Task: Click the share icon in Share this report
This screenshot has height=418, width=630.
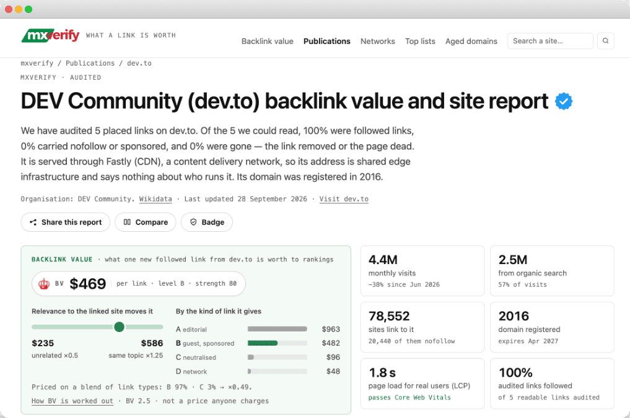Action: point(33,222)
